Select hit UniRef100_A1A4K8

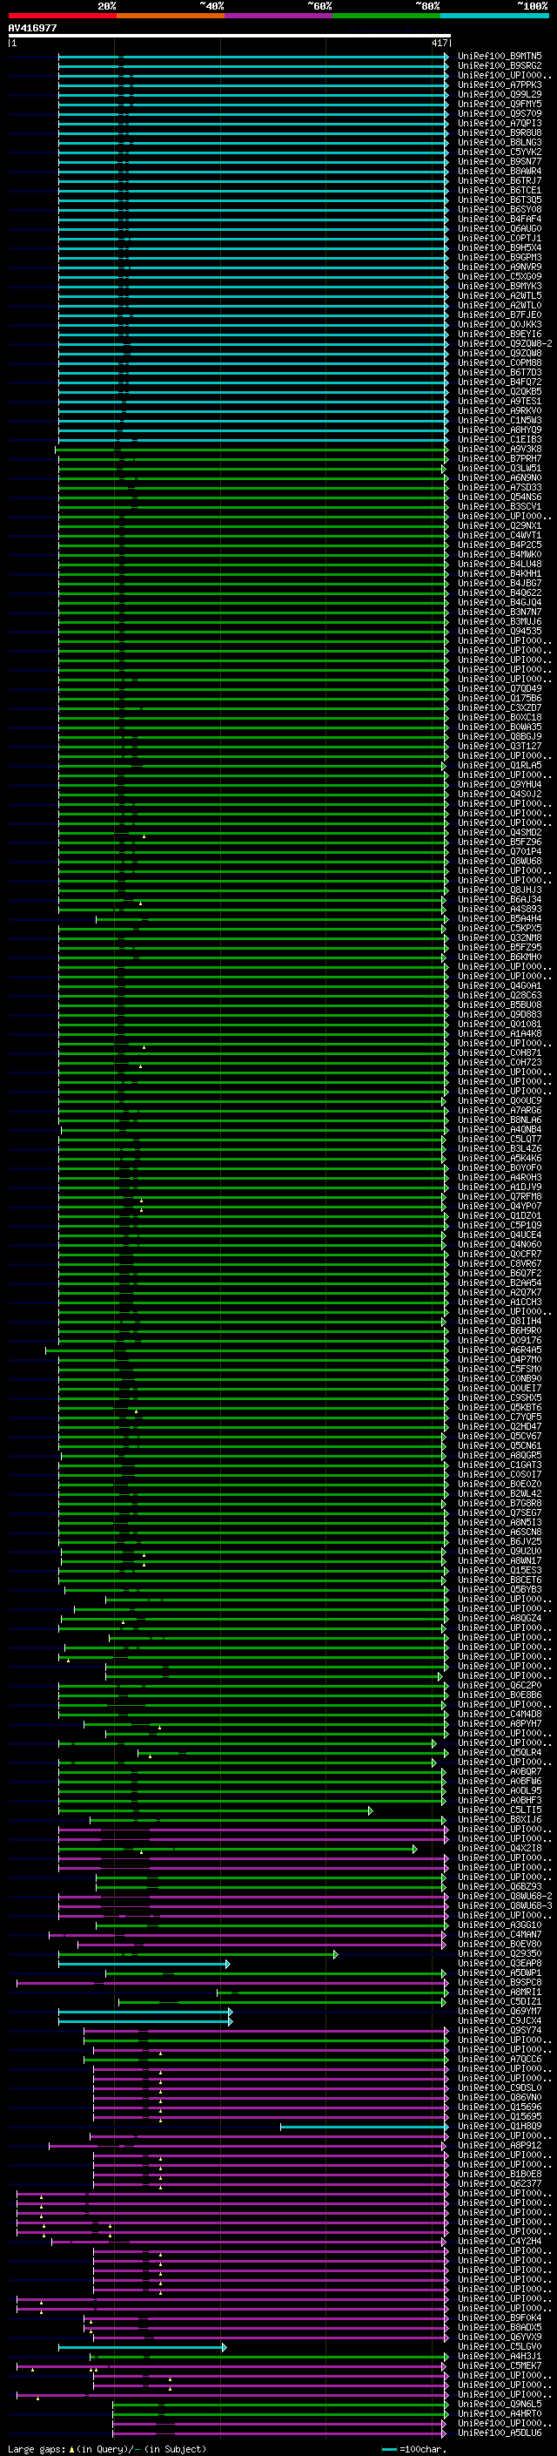tap(500, 1034)
